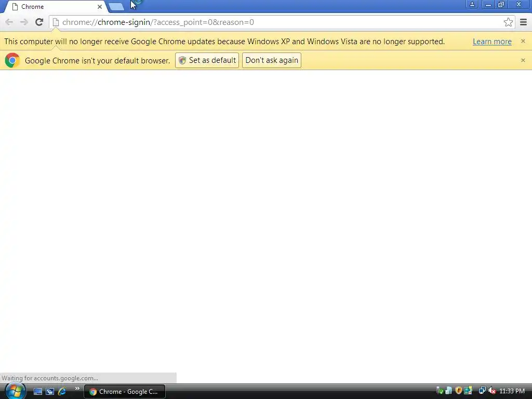Click Show Desktop in Quick Launch
The width and height of the screenshot is (532, 399).
pyautogui.click(x=37, y=392)
